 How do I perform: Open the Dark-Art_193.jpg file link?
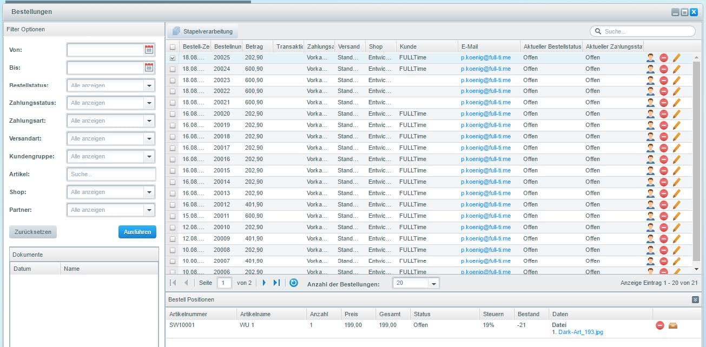580,332
